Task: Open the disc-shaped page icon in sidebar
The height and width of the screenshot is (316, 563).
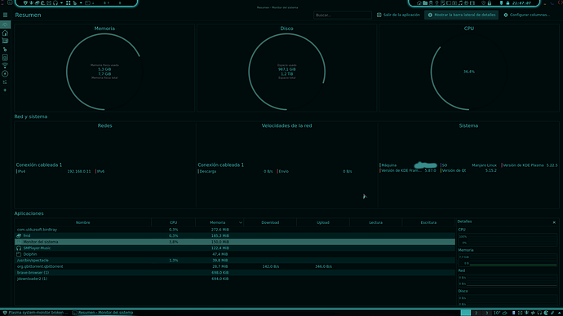Action: (x=5, y=74)
